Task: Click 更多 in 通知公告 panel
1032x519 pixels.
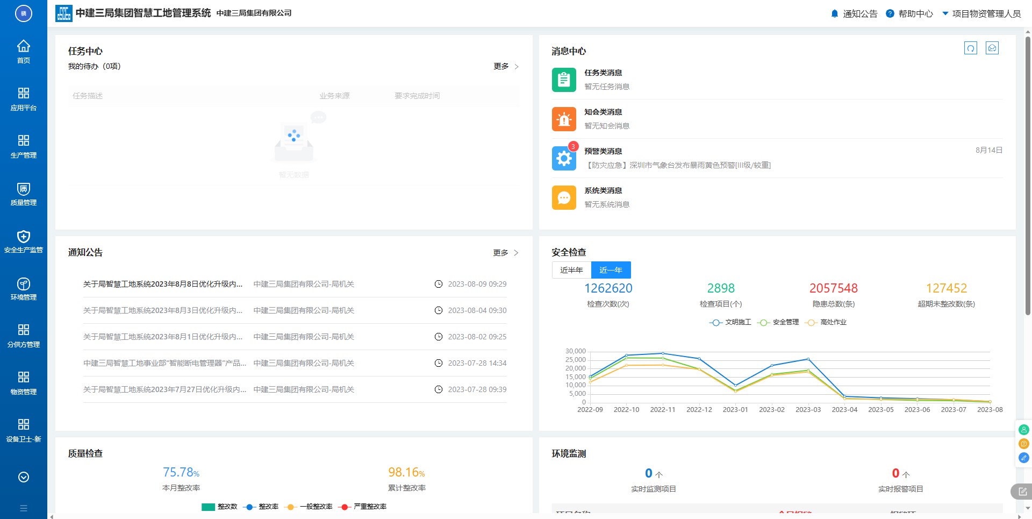Action: (506, 252)
